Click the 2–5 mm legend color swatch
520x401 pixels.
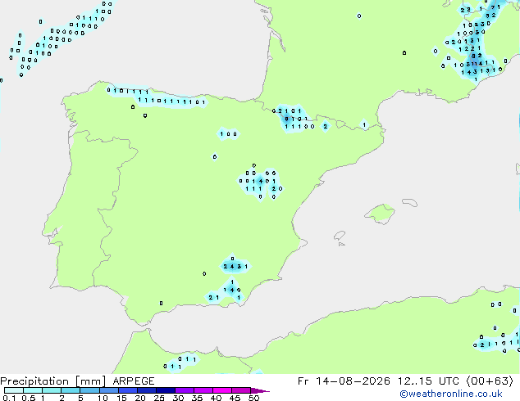tap(71, 390)
